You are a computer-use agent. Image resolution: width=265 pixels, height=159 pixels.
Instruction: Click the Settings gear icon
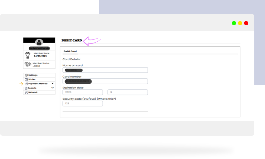26,75
